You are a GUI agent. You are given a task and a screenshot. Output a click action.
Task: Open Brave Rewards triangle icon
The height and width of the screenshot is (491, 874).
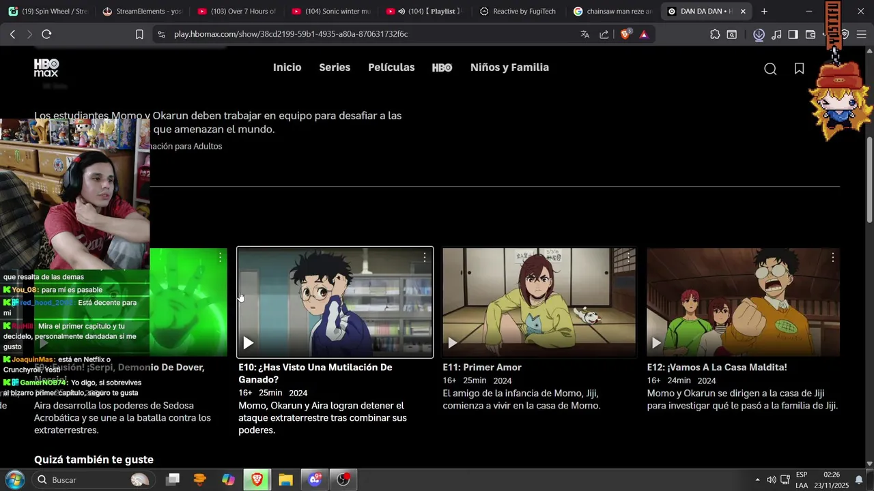pos(643,34)
